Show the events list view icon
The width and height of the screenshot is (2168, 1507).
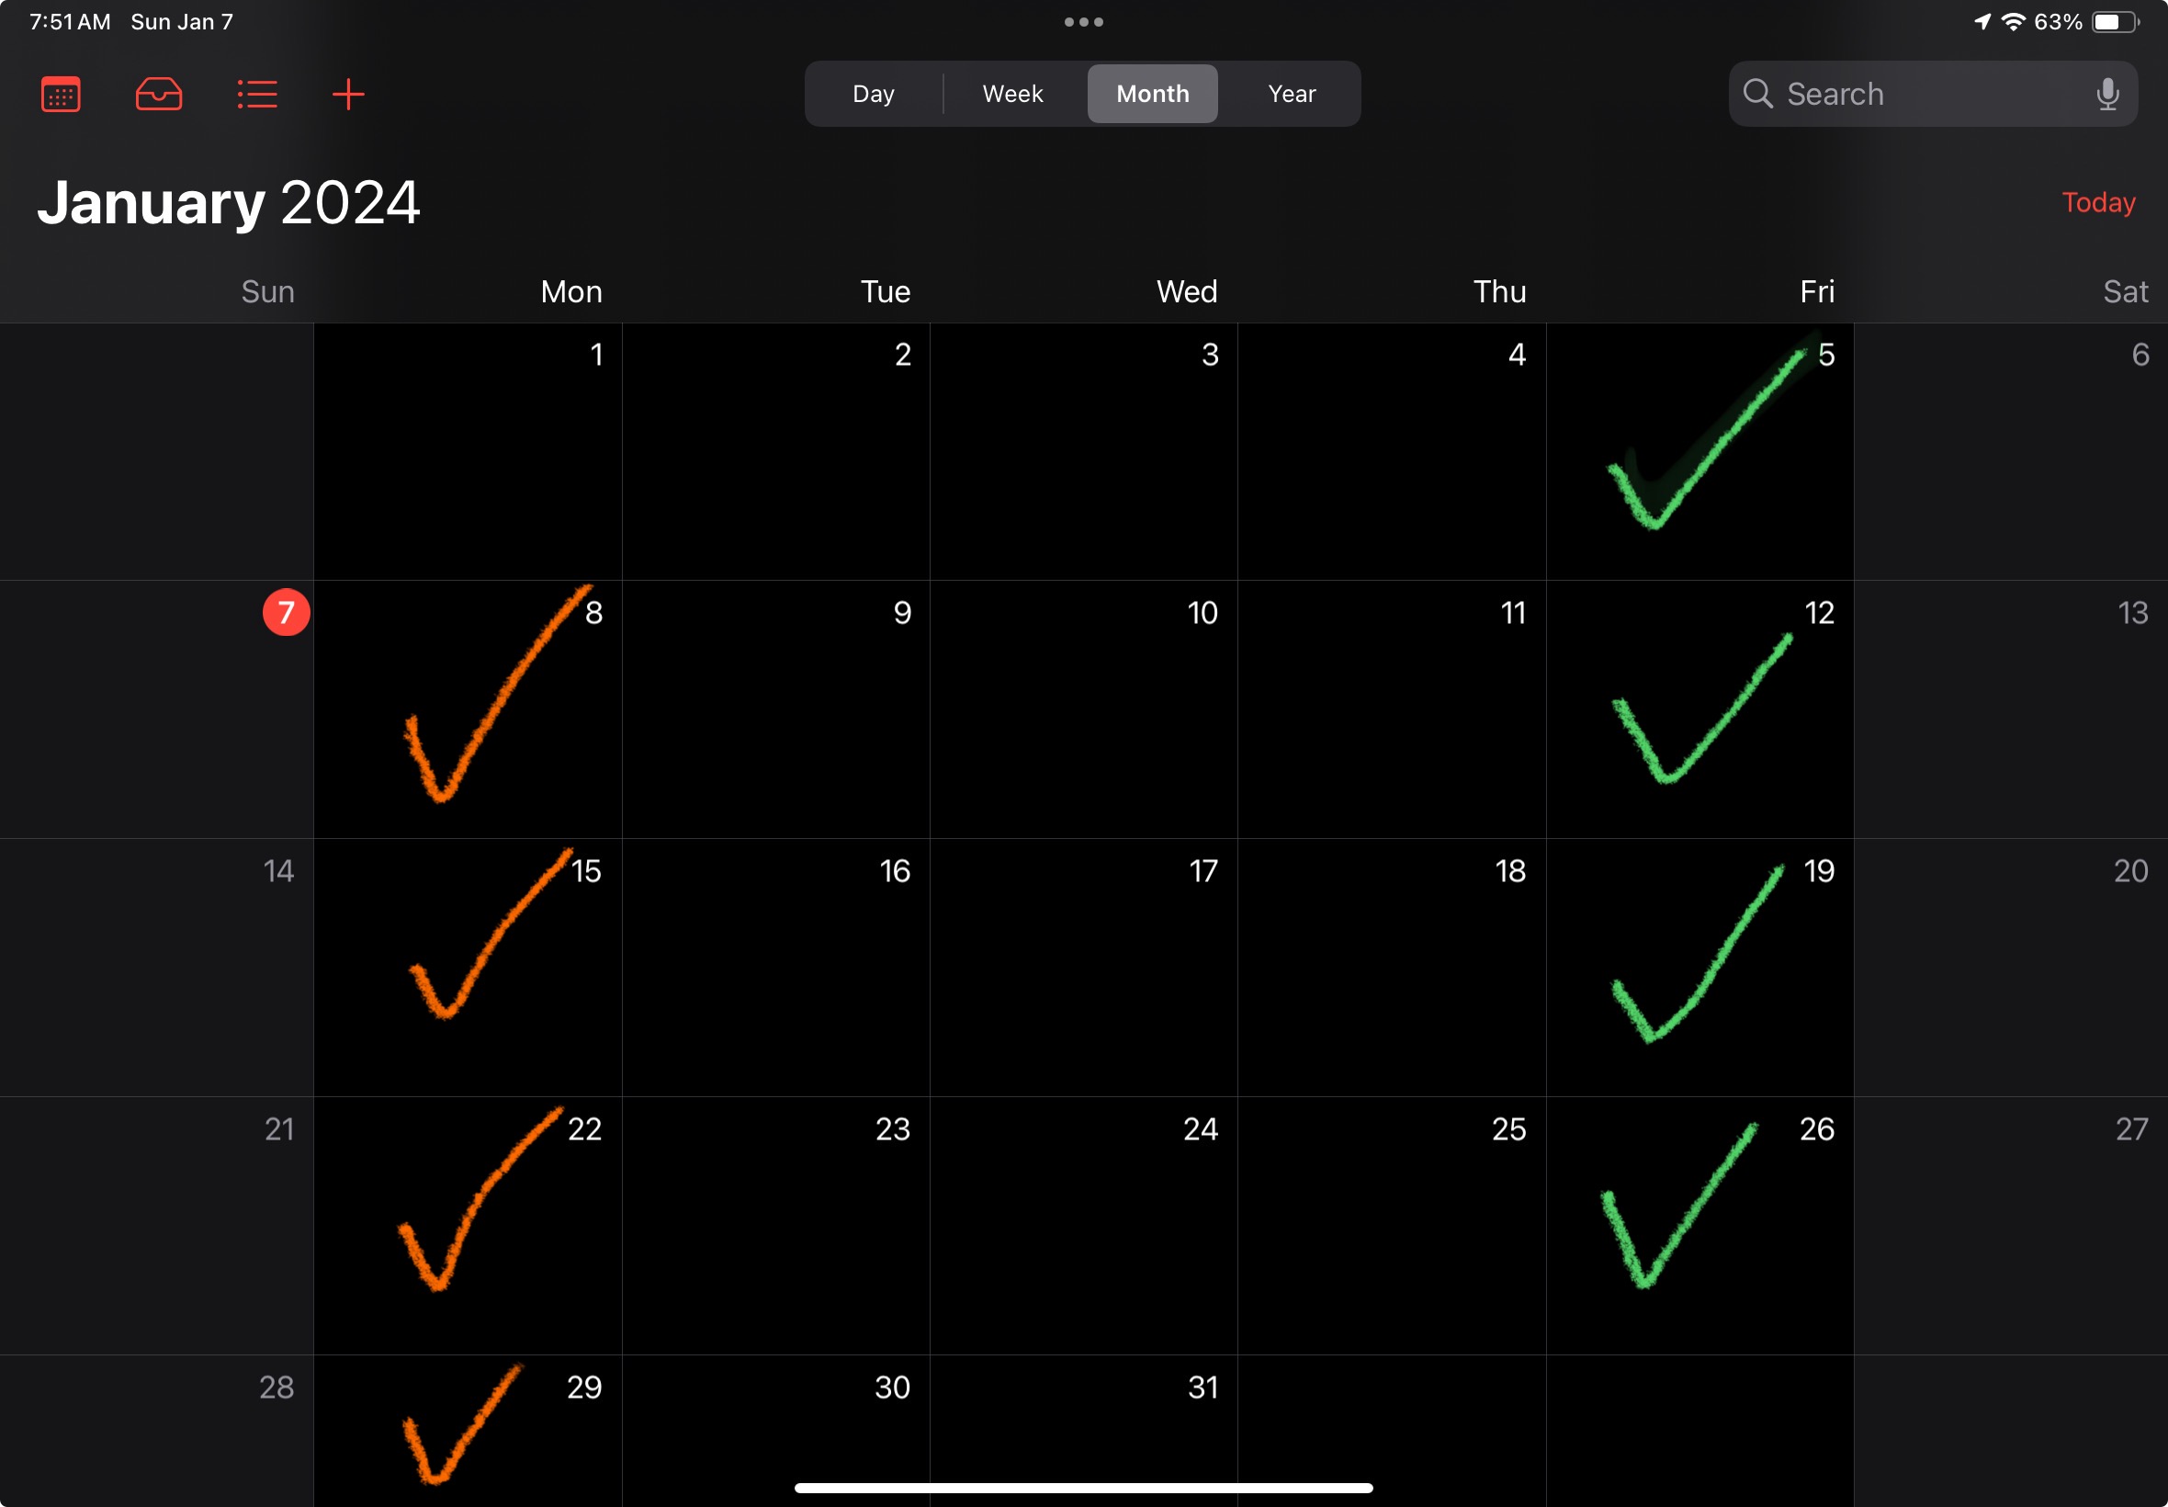256,94
